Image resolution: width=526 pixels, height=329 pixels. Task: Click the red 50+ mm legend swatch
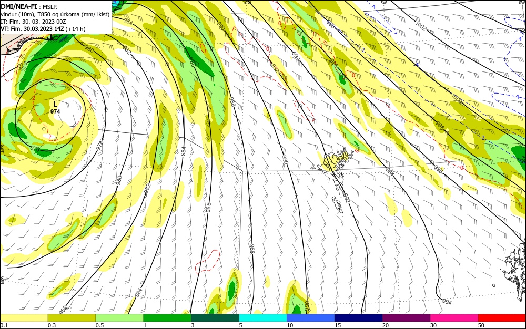[502, 318]
